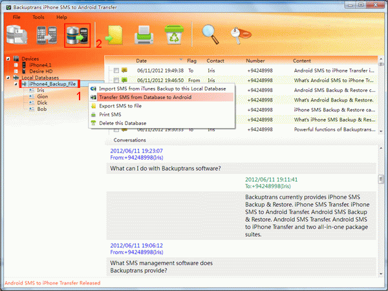Image resolution: width=388 pixels, height=291 pixels.
Task: Click the Date column sort arrow
Action: click(181, 59)
